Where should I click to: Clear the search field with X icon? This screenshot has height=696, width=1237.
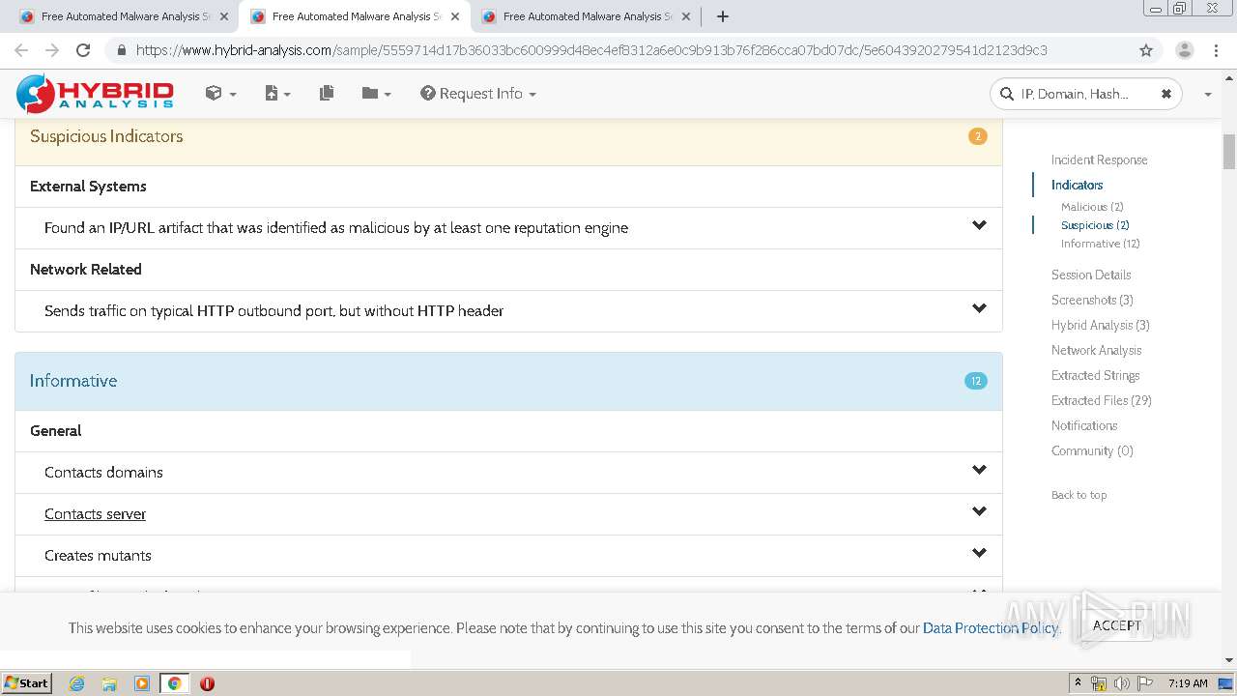coord(1165,94)
